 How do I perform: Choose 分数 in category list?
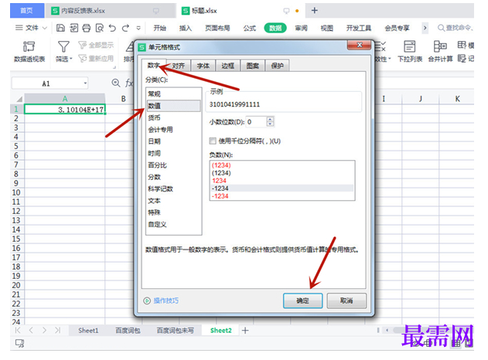(x=173, y=177)
